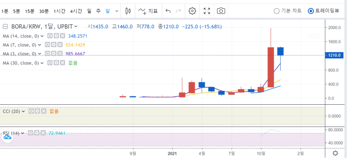Open the indicators (지표) menu

148,11
